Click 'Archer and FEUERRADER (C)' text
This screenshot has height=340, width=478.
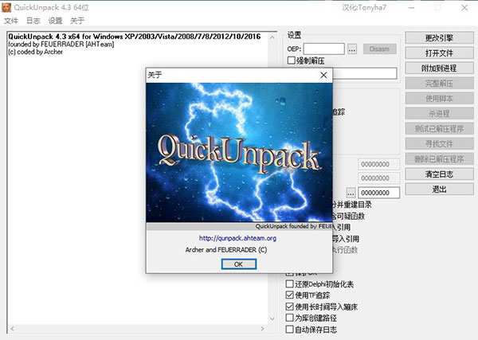(x=226, y=250)
